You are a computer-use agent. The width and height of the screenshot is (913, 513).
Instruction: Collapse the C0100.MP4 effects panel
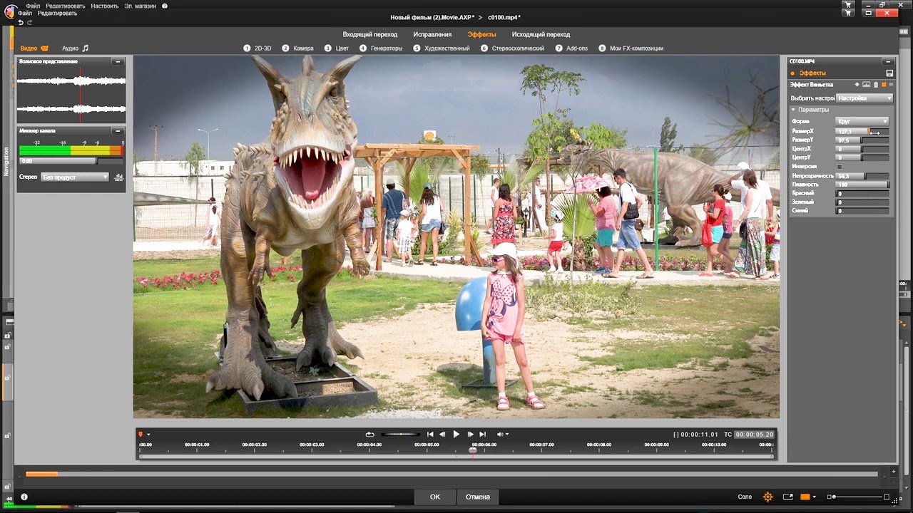pos(888,62)
